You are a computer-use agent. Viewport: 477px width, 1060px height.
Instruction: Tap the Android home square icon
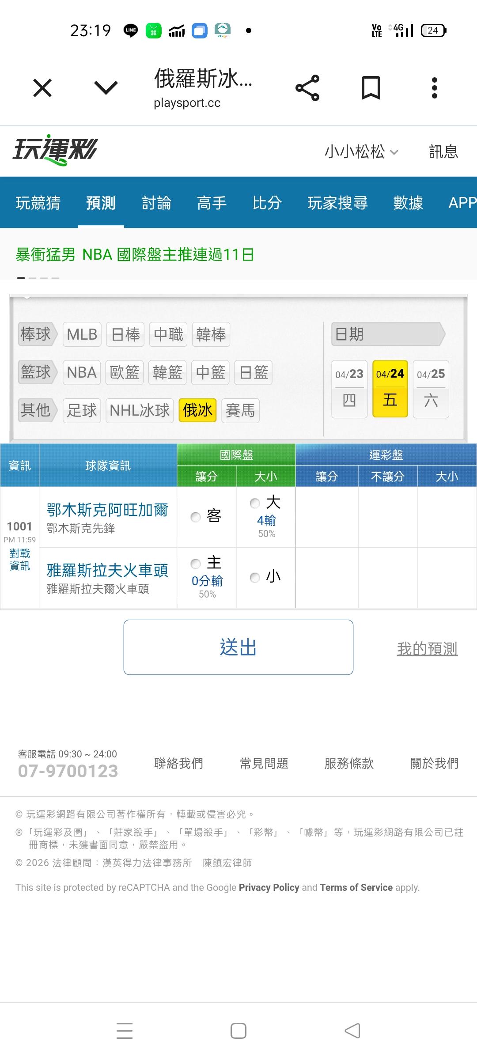238,1031
